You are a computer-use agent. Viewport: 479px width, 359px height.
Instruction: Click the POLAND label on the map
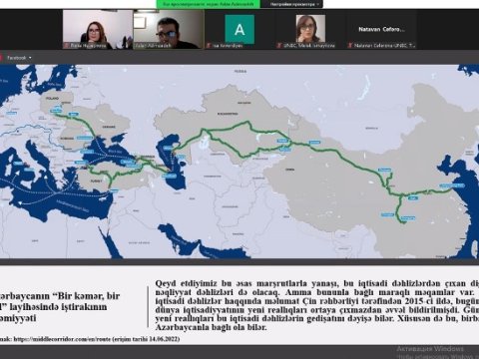53,99
